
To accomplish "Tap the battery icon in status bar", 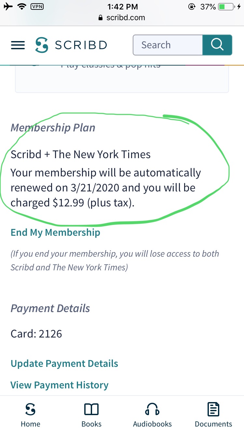I will [226, 7].
